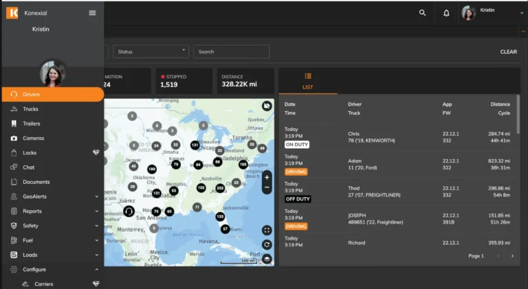Zoom in on the map
This screenshot has height=289, width=528.
pos(267,176)
